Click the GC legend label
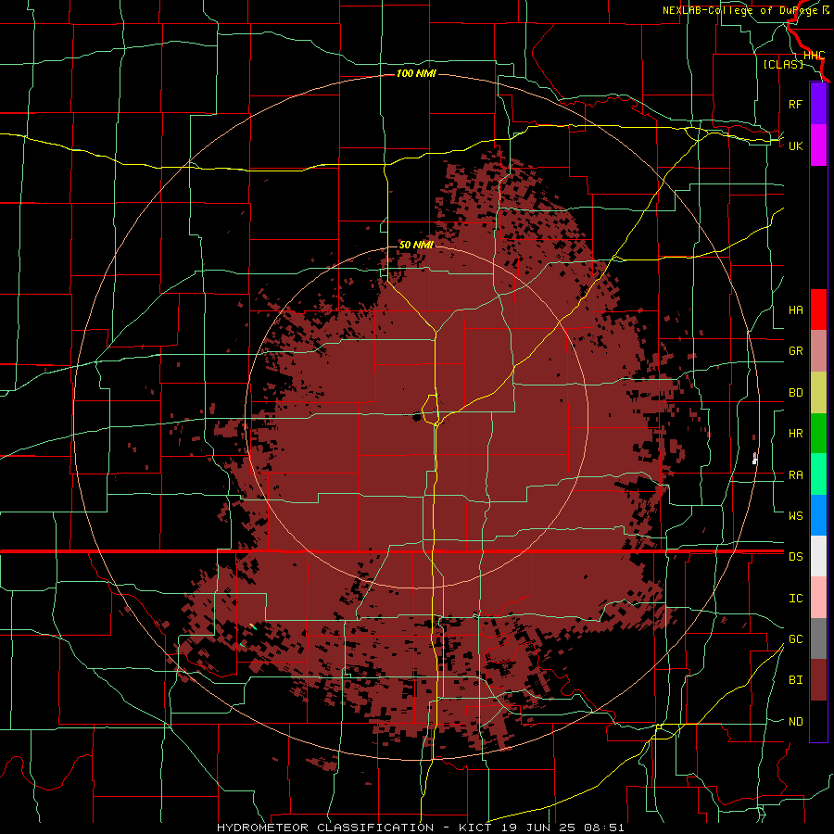The width and height of the screenshot is (834, 834). (x=795, y=639)
